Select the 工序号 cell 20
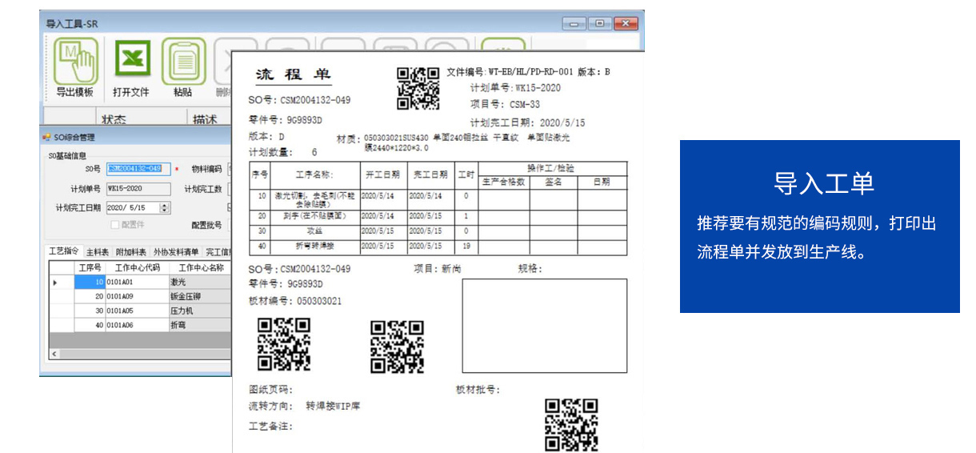 click(90, 296)
